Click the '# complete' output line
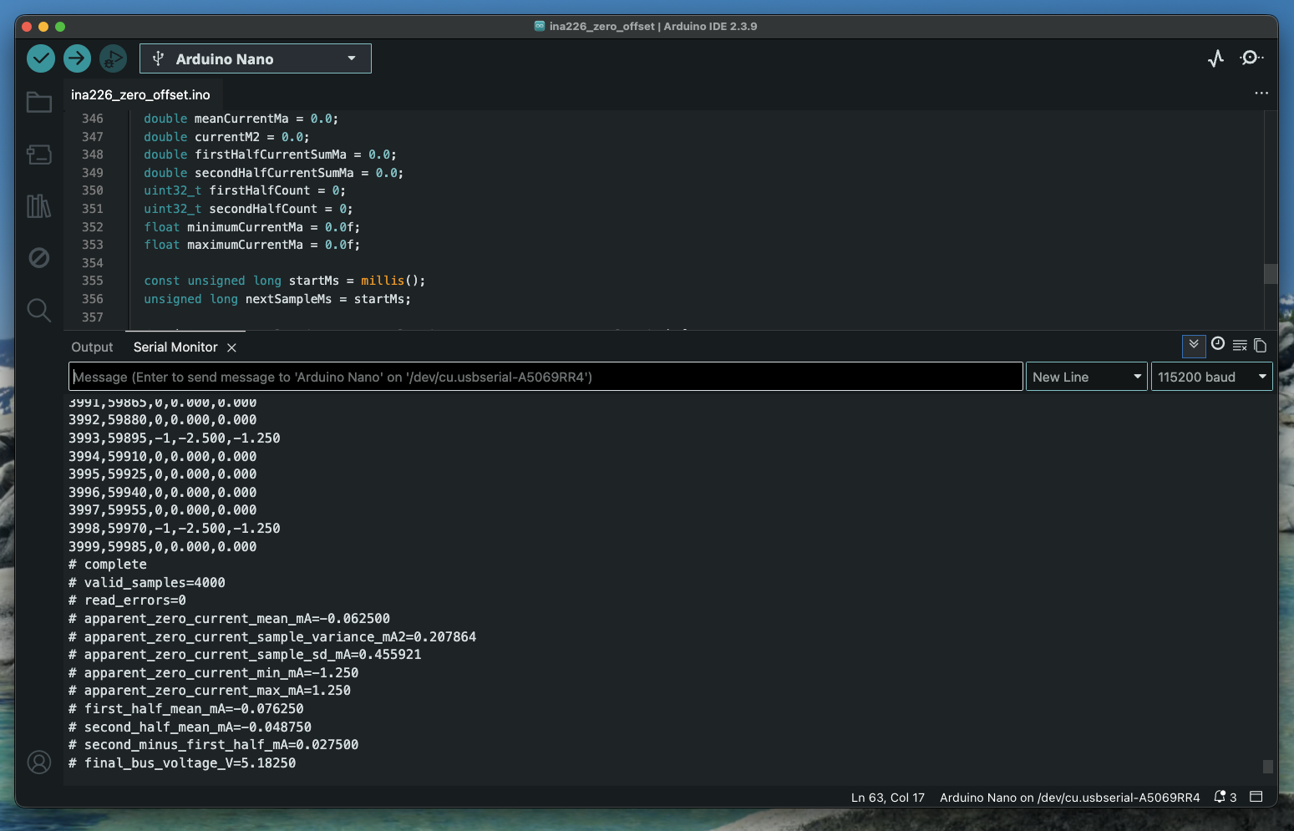The width and height of the screenshot is (1294, 831). 108,565
